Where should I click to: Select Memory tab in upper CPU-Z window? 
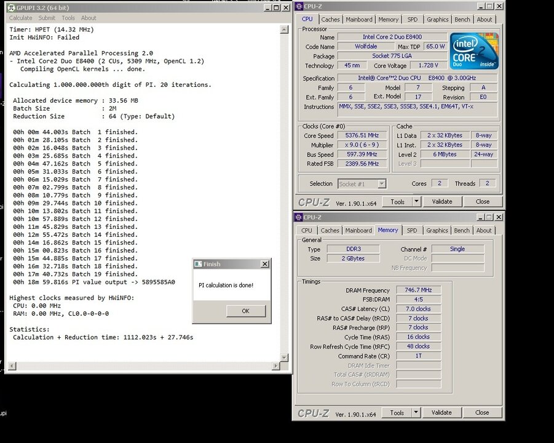click(x=389, y=20)
